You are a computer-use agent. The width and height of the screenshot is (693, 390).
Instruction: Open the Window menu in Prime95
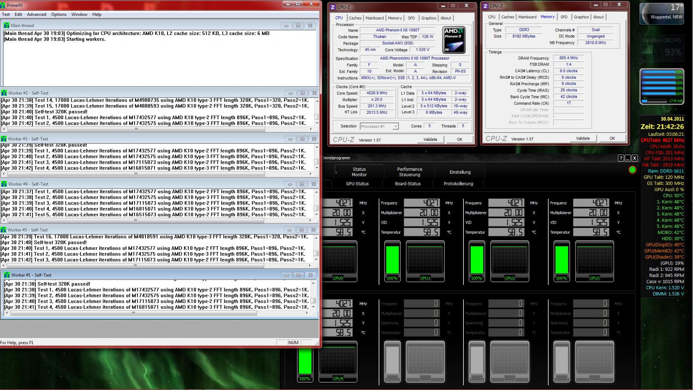[x=79, y=14]
